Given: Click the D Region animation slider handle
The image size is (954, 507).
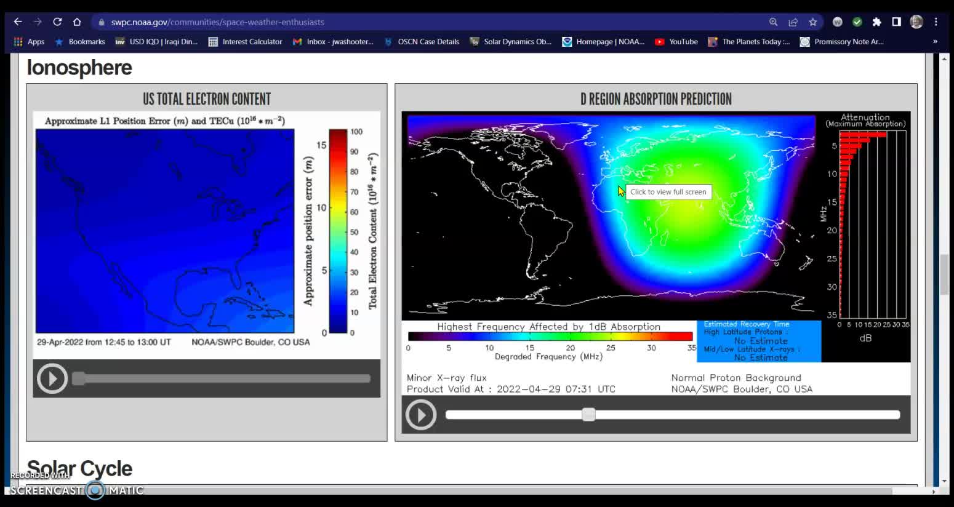Looking at the screenshot, I should (588, 415).
